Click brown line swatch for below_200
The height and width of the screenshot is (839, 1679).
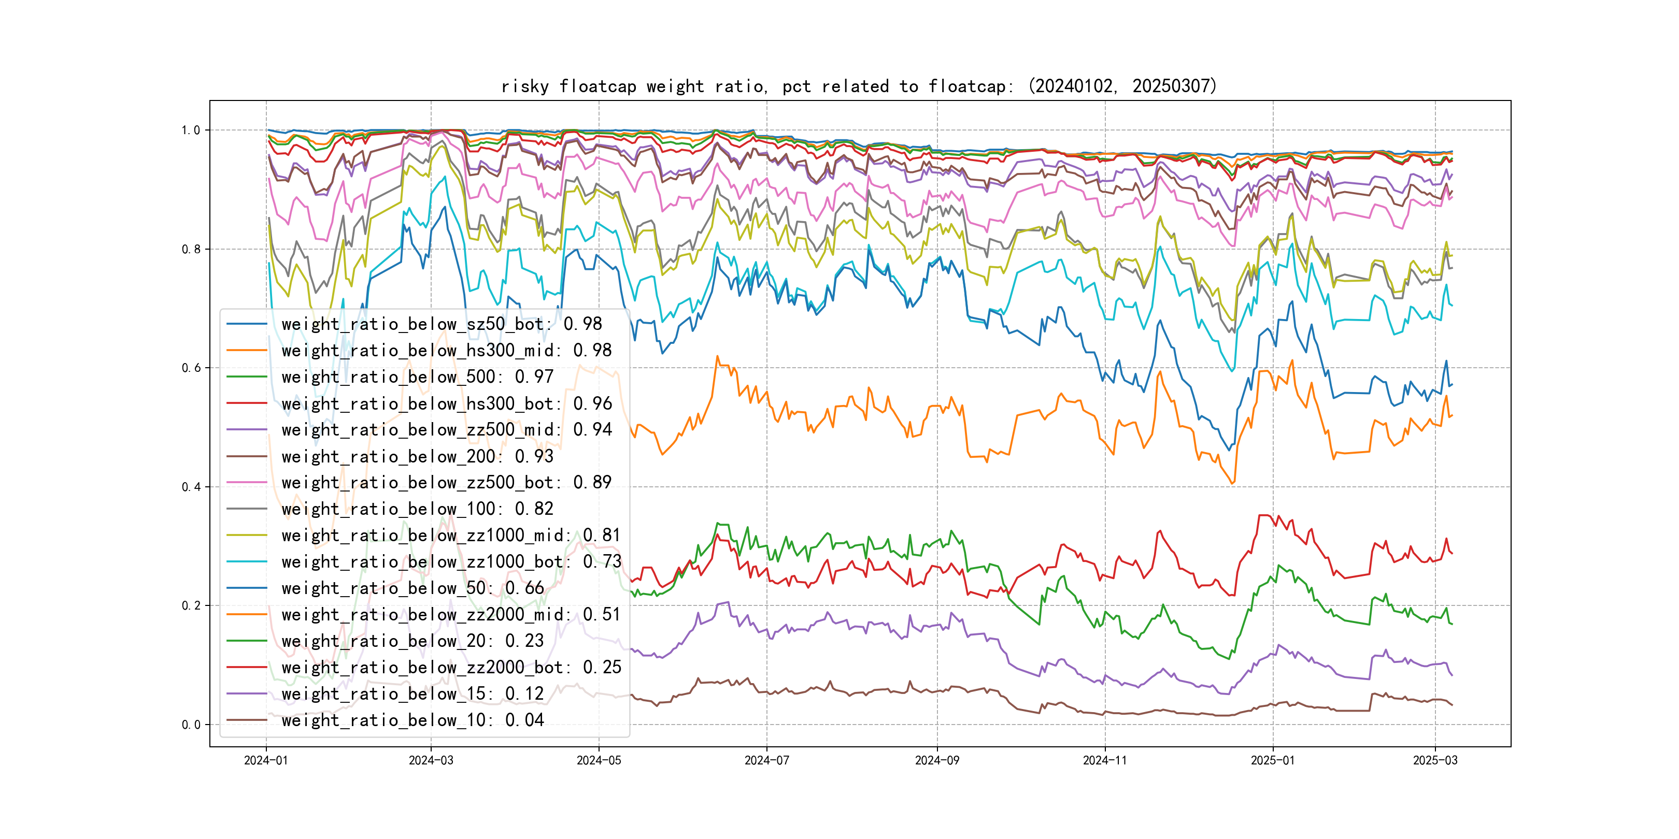247,457
